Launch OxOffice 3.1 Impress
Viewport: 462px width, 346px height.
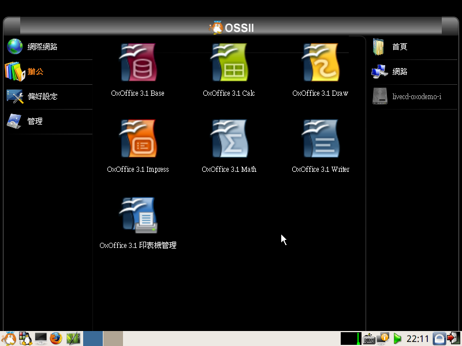tap(137, 141)
